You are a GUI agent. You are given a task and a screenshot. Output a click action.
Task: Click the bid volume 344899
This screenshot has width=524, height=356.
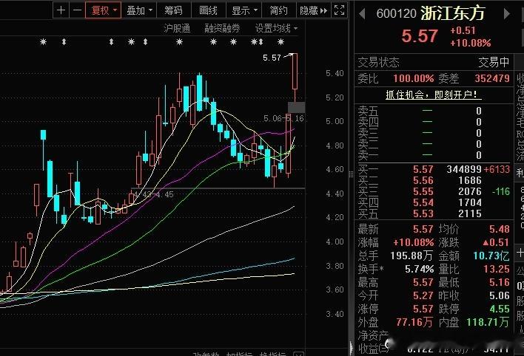point(464,169)
